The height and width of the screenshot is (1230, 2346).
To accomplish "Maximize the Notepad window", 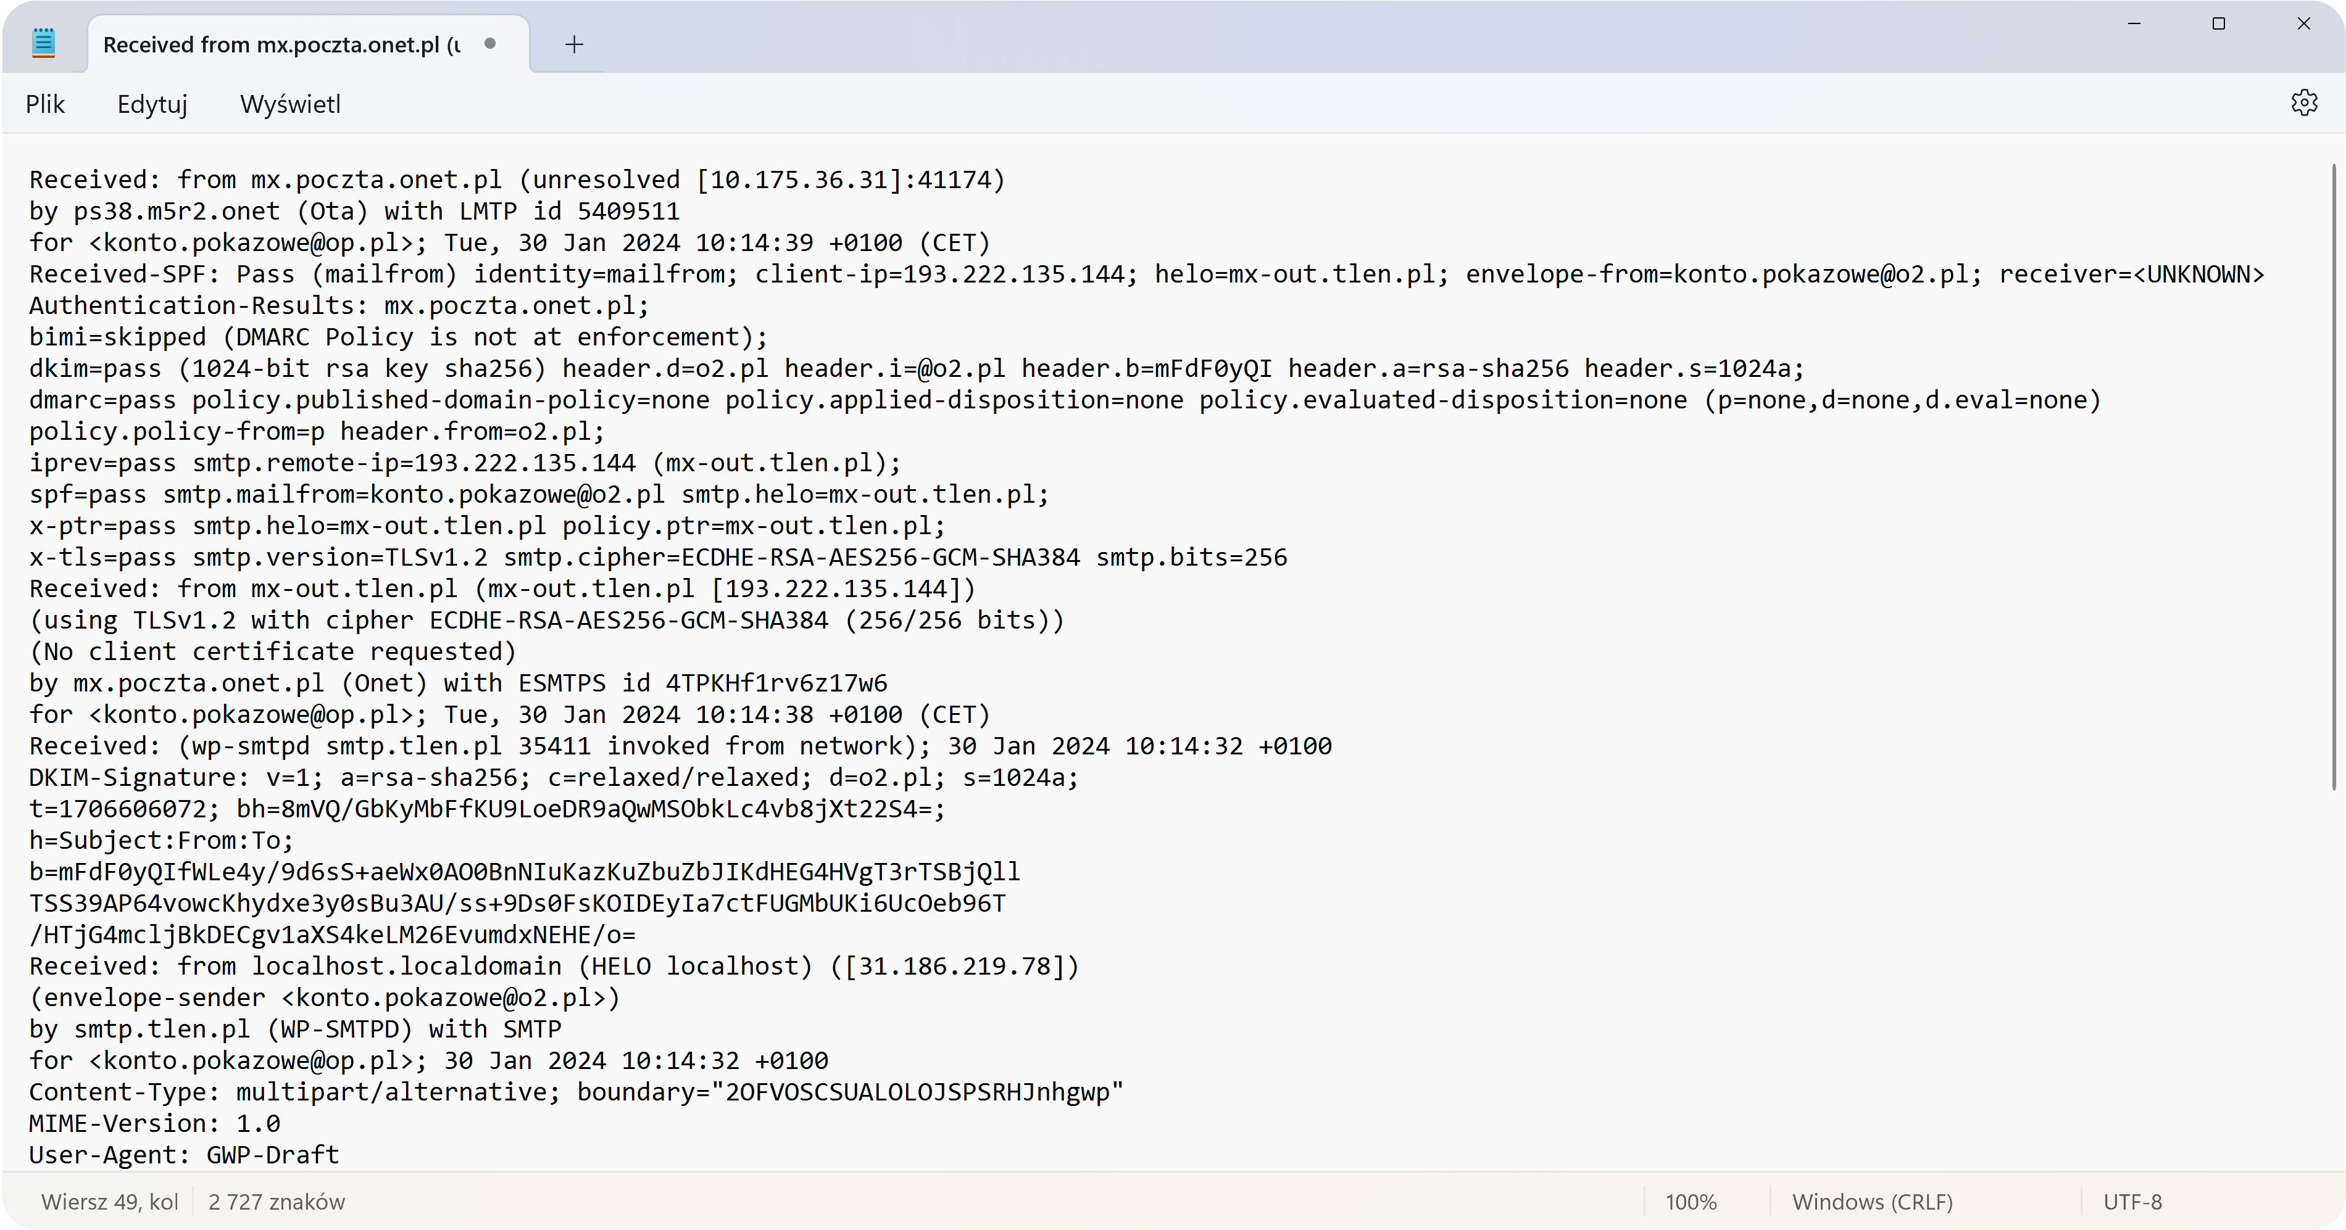I will pos(2218,23).
